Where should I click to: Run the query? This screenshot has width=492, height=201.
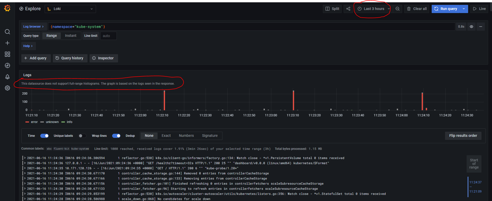coord(446,9)
